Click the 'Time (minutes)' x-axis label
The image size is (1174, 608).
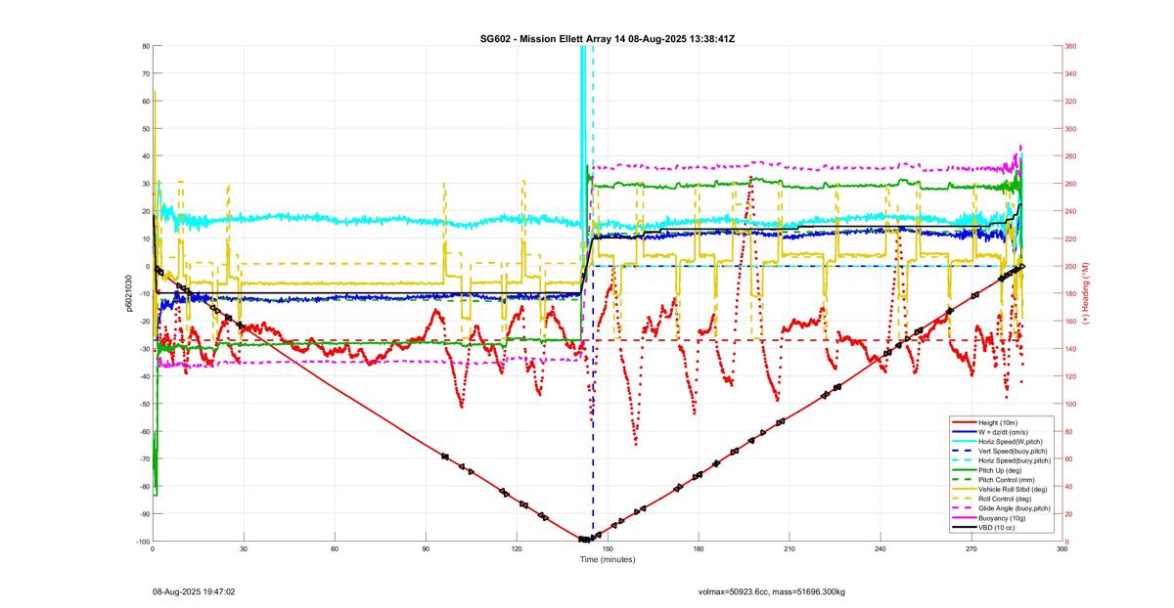point(608,560)
